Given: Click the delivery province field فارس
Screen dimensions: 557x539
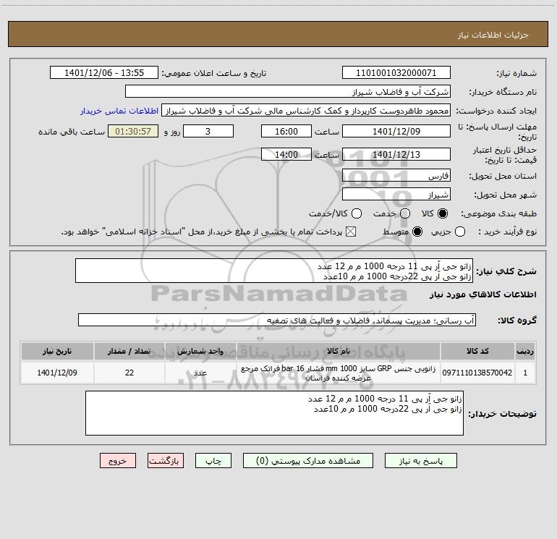Looking at the screenshot, I should coord(396,176).
